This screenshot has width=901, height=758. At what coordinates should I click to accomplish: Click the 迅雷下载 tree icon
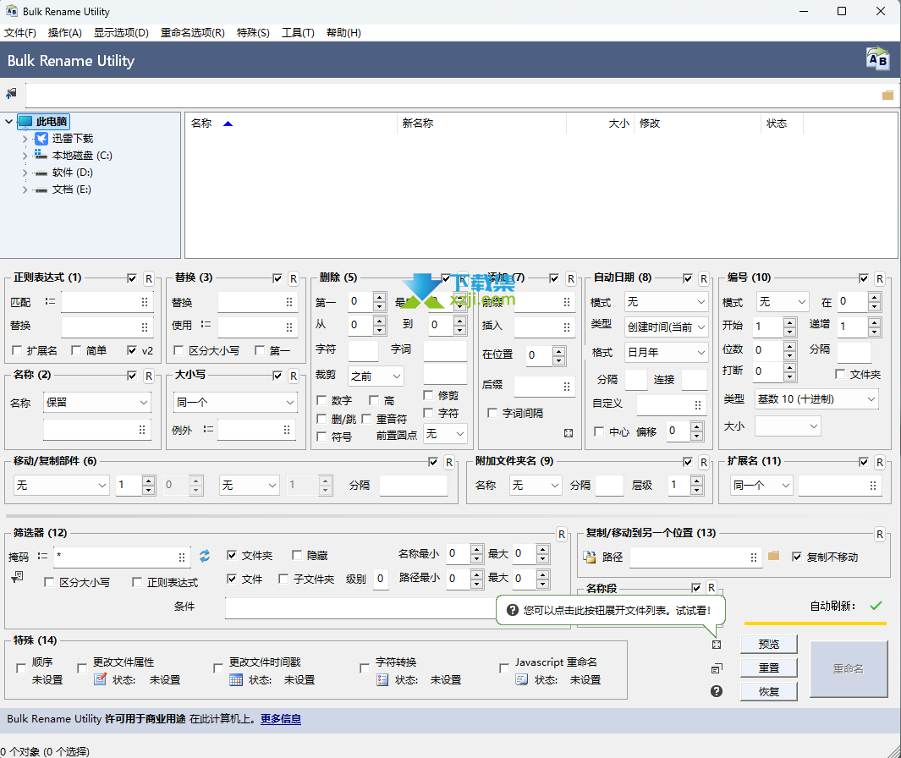click(x=41, y=139)
